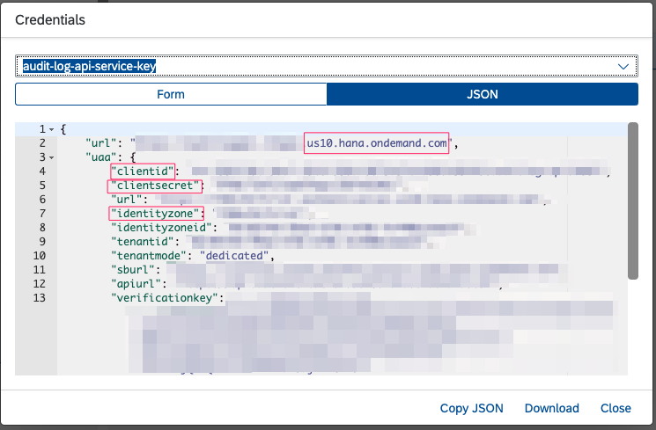656x430 pixels.
Task: Click the "sburl" key on line 11
Action: [133, 270]
